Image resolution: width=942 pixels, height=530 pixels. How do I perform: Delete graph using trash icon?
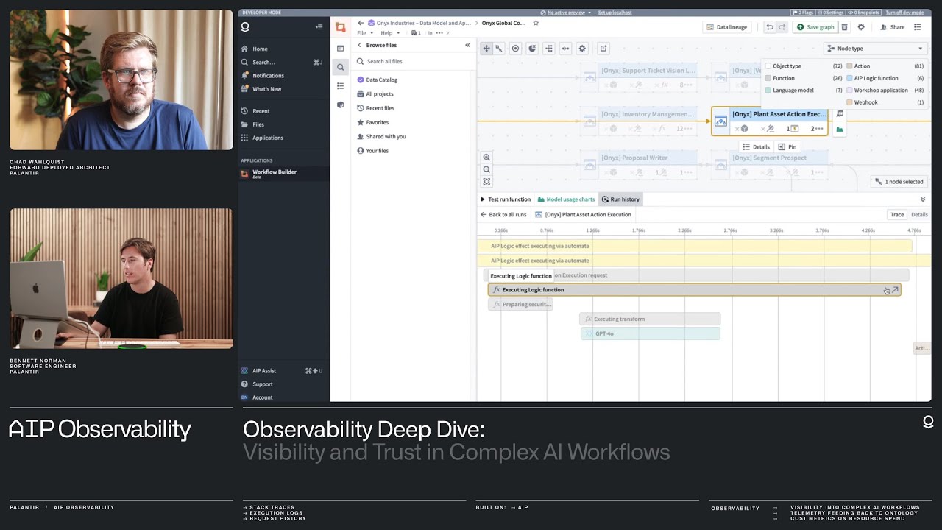pyautogui.click(x=844, y=27)
